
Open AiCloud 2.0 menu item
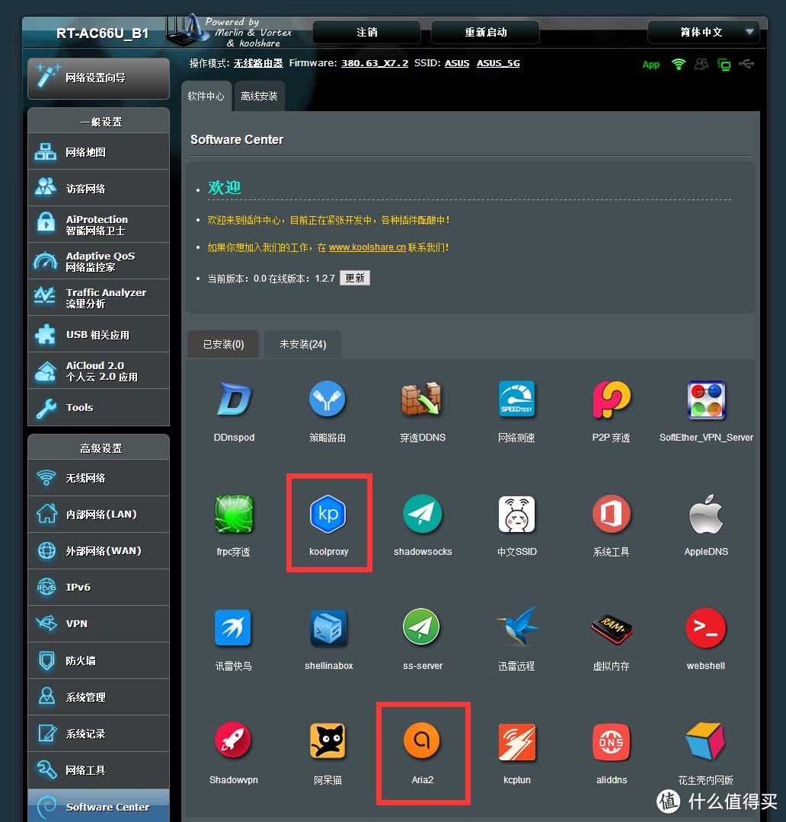click(x=99, y=371)
